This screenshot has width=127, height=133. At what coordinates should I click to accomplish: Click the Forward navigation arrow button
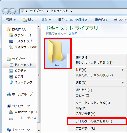pos(13,11)
